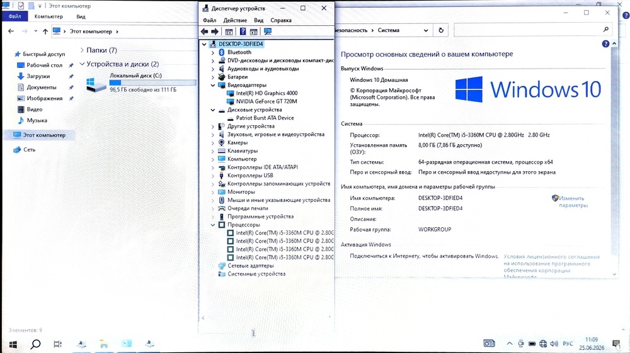Open Быстрый доступ in Explorer sidebar

[39, 54]
